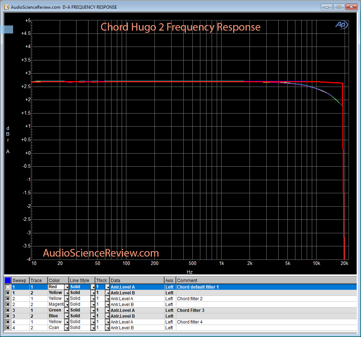Screen dimensions: 361x337
Task: Click the Trace column header
Action: pyautogui.click(x=39, y=281)
